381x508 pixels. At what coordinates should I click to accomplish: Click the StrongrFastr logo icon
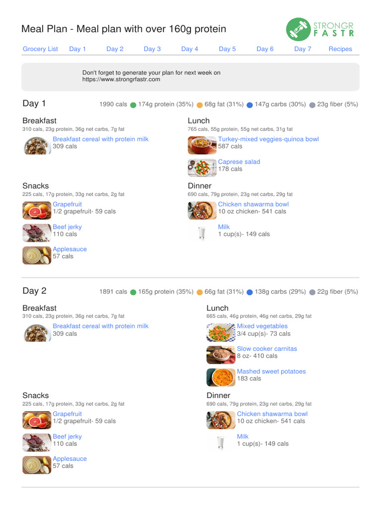pos(298,29)
